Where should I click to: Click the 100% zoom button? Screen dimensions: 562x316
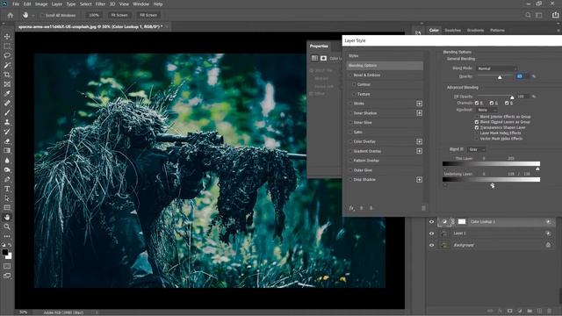click(x=94, y=16)
